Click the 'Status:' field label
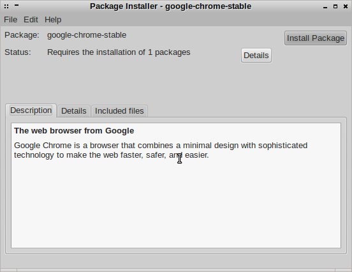The width and height of the screenshot is (352, 272). click(x=18, y=52)
